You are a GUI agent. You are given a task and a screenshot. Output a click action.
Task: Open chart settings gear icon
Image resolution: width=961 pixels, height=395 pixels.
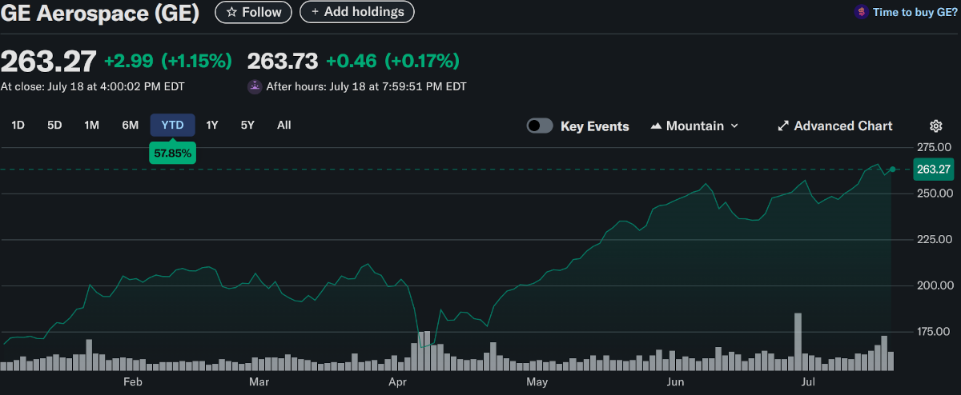tap(935, 126)
